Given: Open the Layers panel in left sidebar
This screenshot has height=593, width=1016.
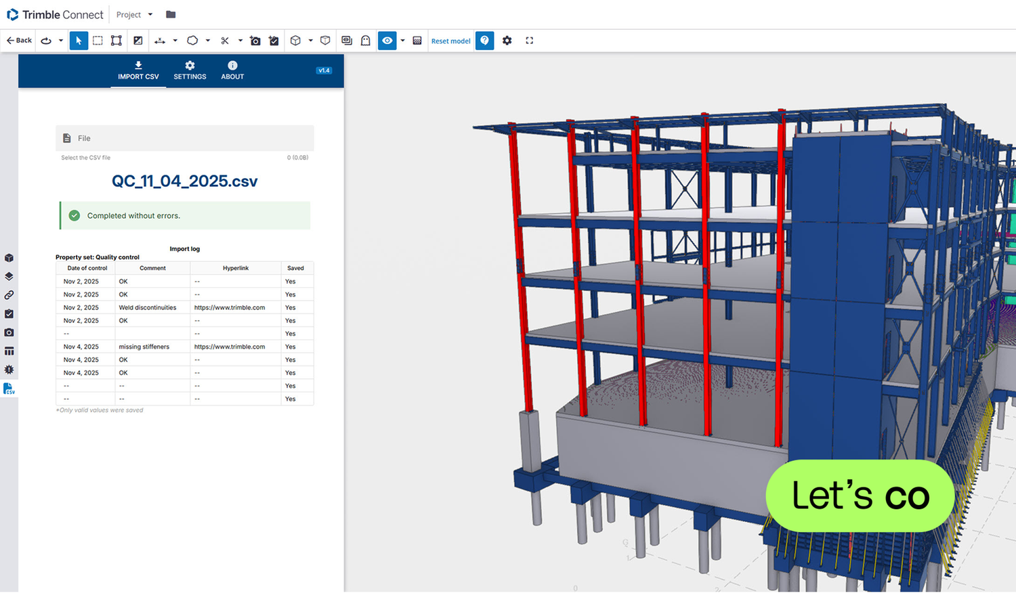Looking at the screenshot, I should 9,276.
